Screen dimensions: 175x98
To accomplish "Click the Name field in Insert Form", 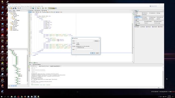I will tap(85, 50).
